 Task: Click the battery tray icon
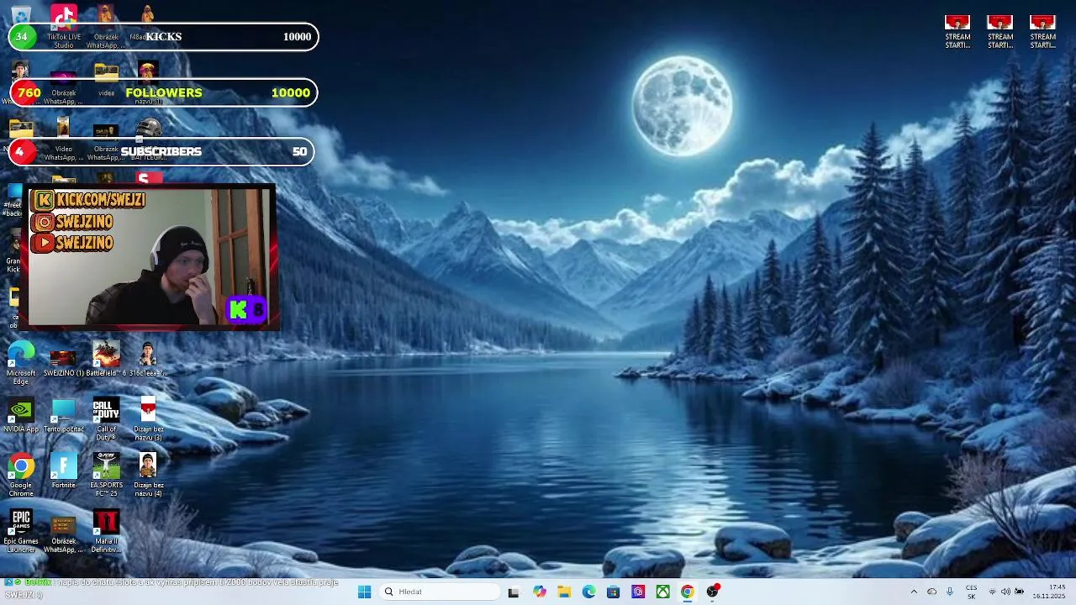pyautogui.click(x=1020, y=592)
